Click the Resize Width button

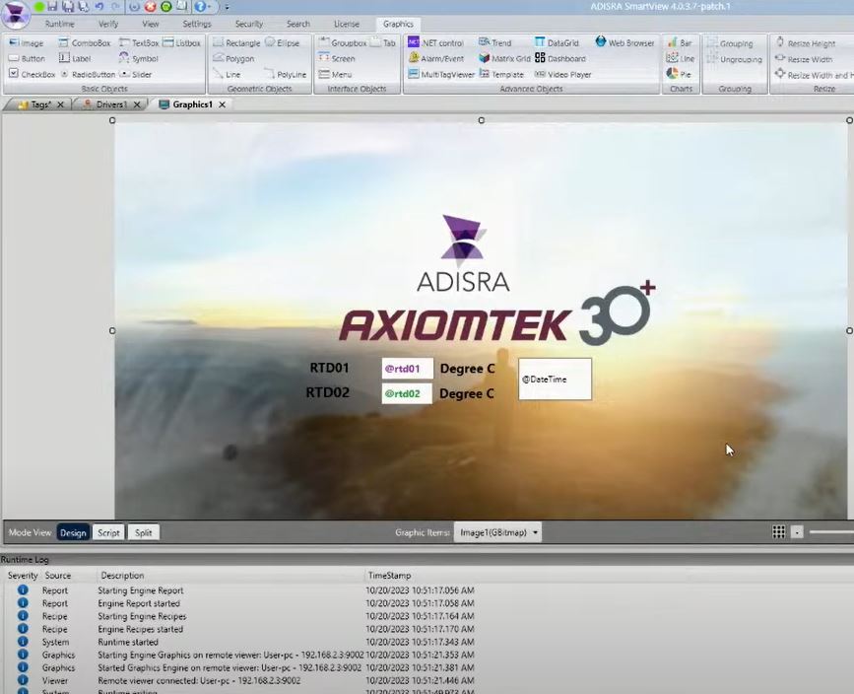[x=804, y=59]
